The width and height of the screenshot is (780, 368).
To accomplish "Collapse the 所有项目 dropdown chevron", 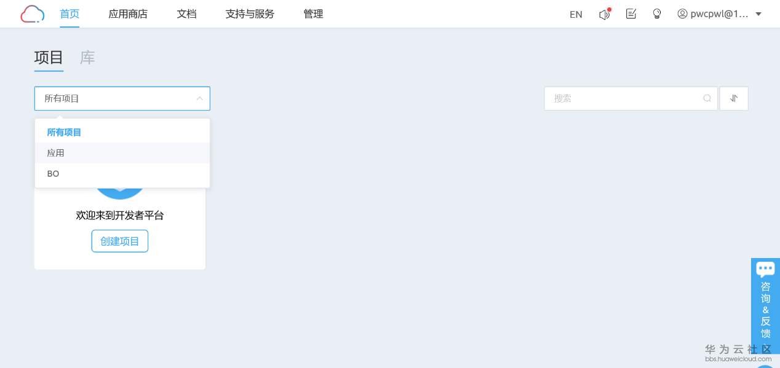I will (199, 98).
